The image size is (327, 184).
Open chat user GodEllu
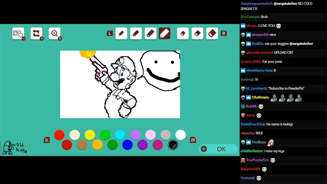[x=258, y=43]
